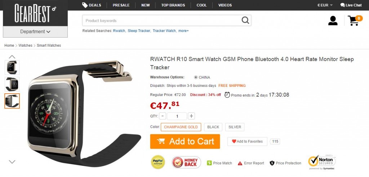Open the DEALS menu item
The height and width of the screenshot is (177, 369).
(92, 5)
